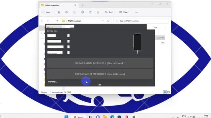211x118 pixels.
Task: Click the Rename icon in Explorer toolbar
Action: click(82, 12)
